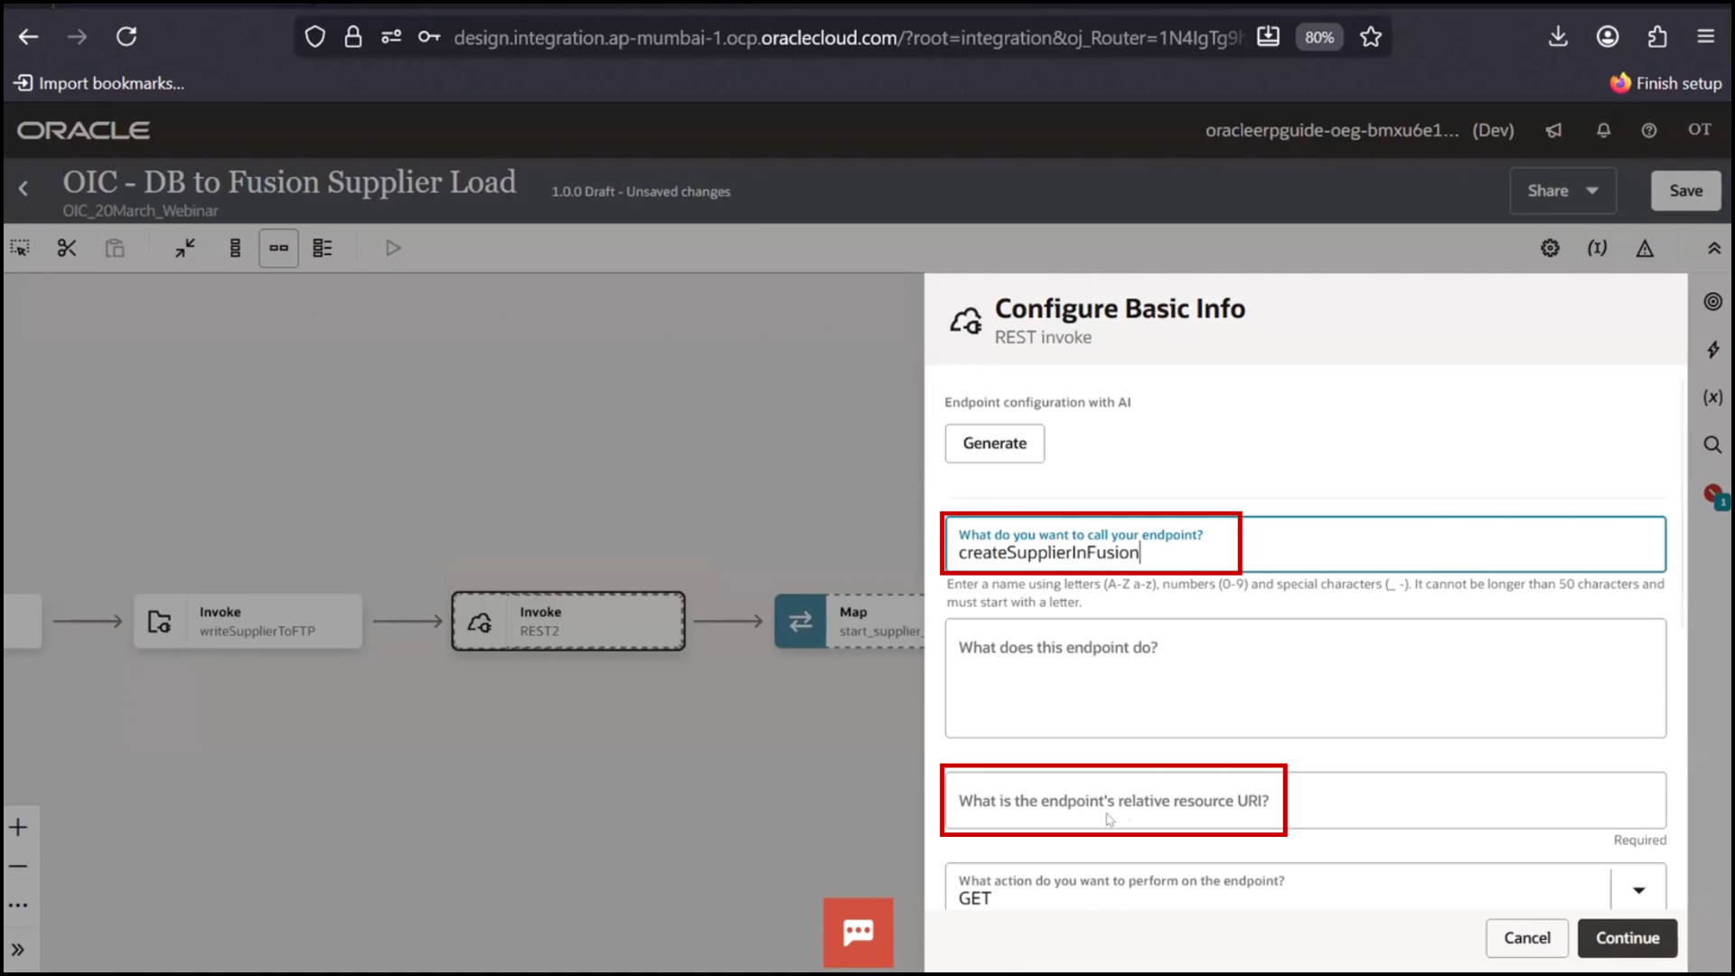The image size is (1735, 976).
Task: Click the browser address bar URL
Action: point(848,37)
